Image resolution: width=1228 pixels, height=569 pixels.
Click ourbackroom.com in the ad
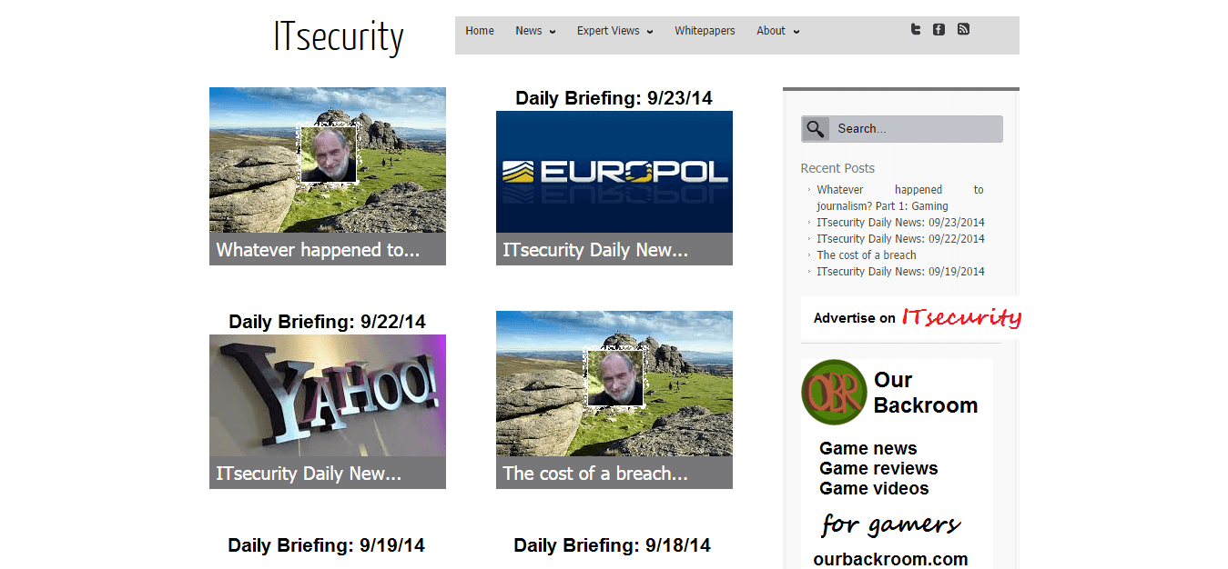(890, 559)
